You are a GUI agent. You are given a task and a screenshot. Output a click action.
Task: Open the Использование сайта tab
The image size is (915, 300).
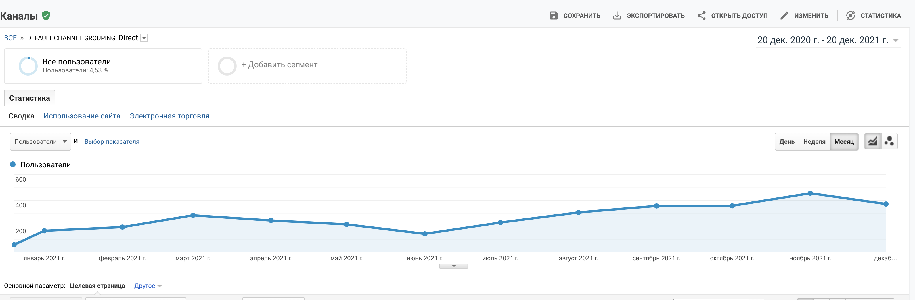pos(82,116)
